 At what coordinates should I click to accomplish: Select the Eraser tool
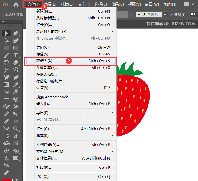pyautogui.click(x=16, y=62)
